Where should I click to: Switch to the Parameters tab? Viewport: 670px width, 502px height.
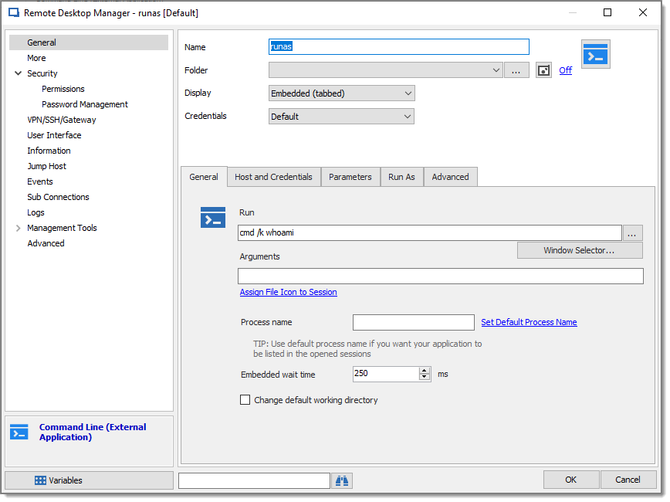(350, 177)
